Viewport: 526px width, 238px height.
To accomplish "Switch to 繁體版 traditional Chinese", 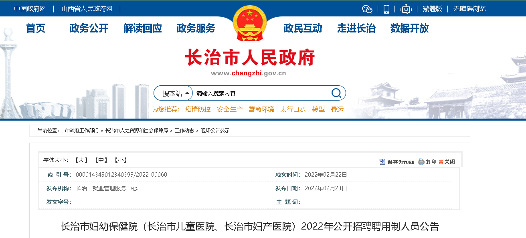I will point(433,8).
